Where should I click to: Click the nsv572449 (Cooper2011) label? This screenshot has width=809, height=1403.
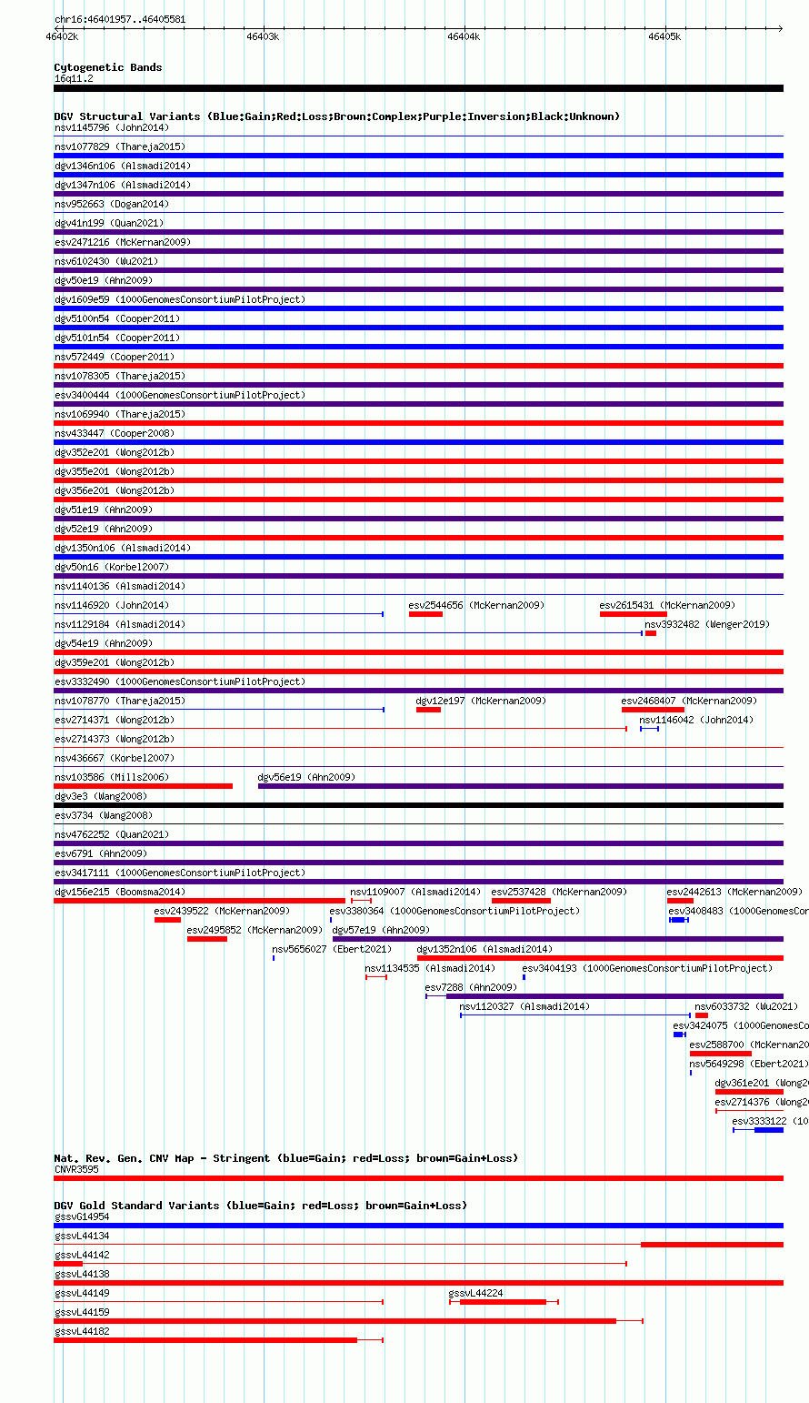tap(114, 357)
